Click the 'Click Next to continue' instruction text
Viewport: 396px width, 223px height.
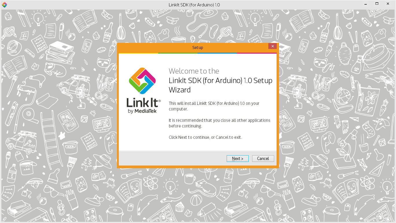coord(205,137)
